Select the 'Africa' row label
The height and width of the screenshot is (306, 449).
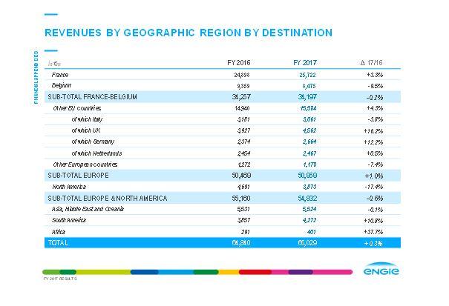(59, 232)
